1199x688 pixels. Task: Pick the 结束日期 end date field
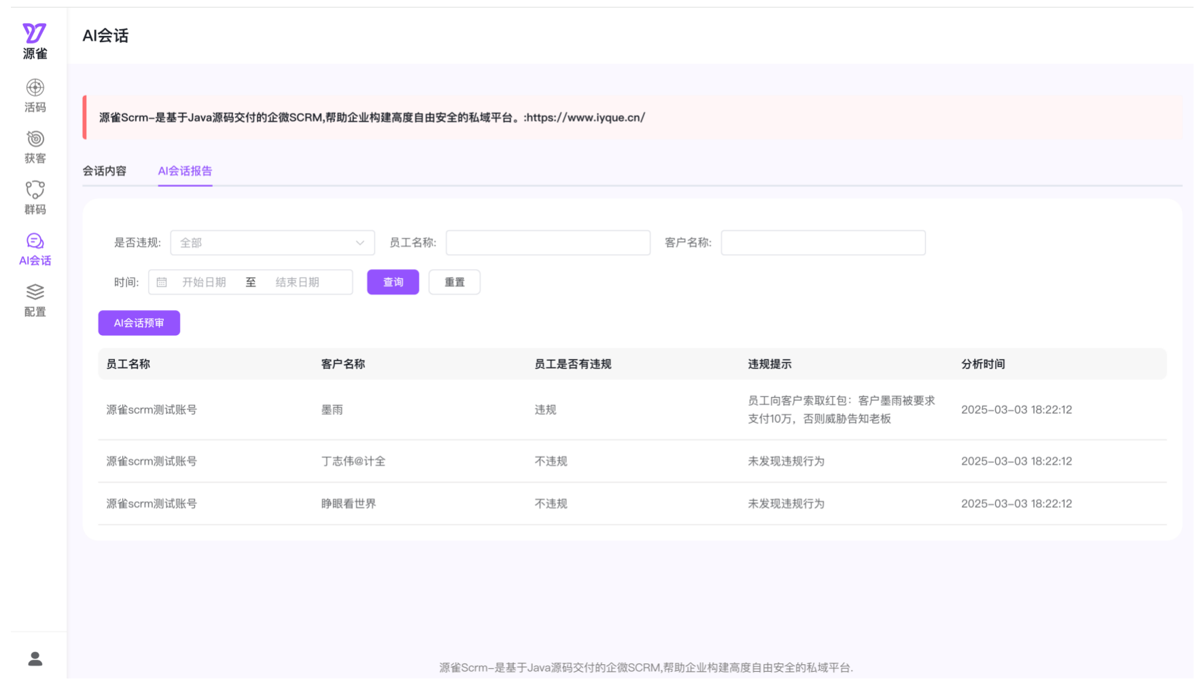(x=298, y=282)
